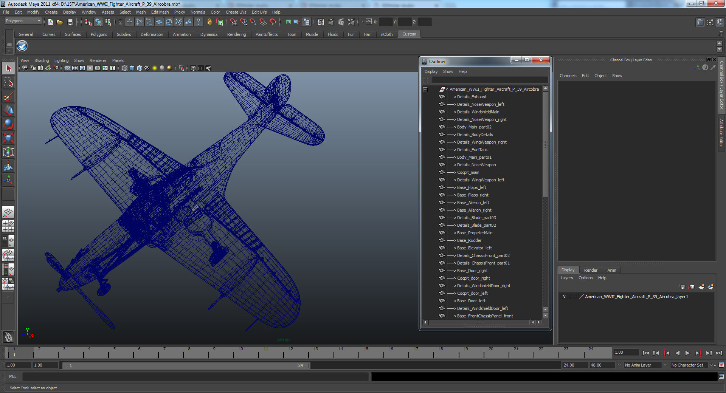This screenshot has width=726, height=393.
Task: Switch to four view layout
Action: pos(8,226)
